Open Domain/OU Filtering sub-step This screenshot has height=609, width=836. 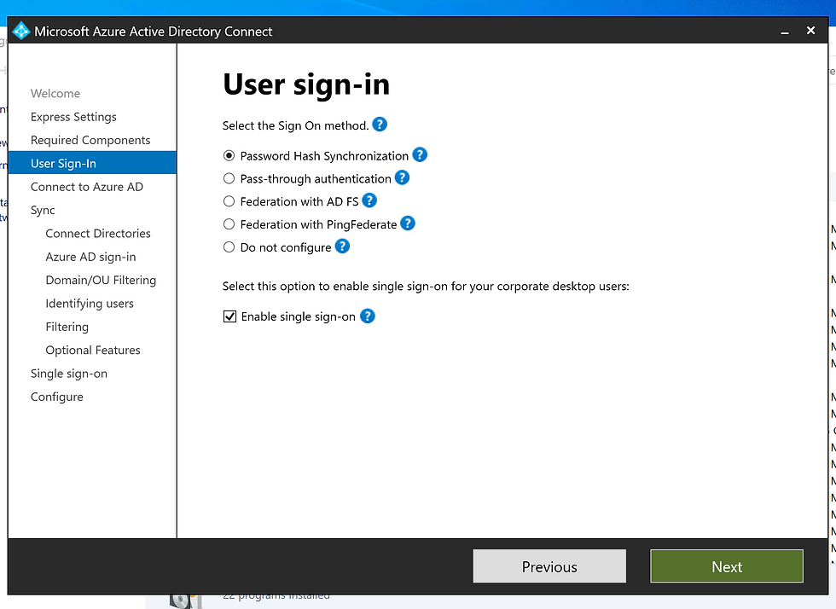pyautogui.click(x=101, y=280)
